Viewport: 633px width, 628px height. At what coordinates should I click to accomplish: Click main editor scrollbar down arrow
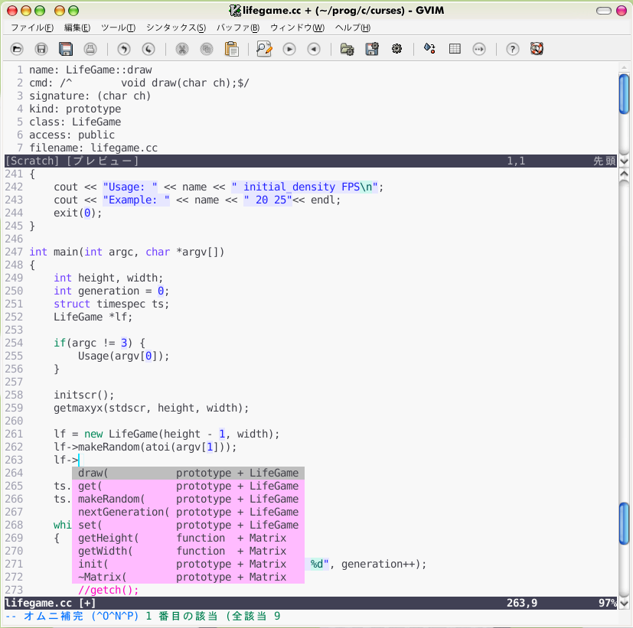coord(624,604)
